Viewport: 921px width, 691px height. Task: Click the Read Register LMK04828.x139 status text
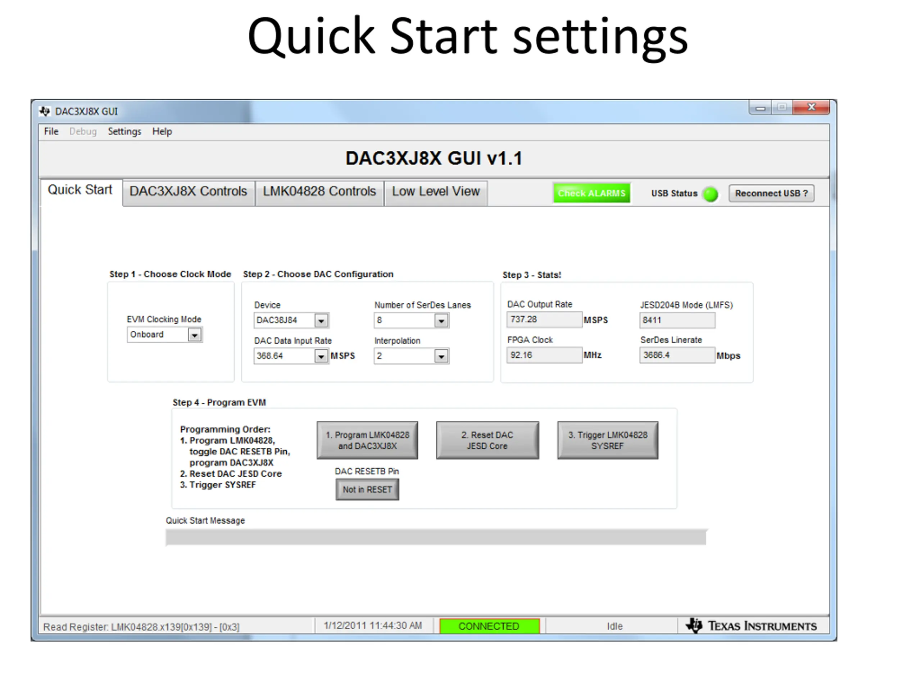click(x=141, y=627)
